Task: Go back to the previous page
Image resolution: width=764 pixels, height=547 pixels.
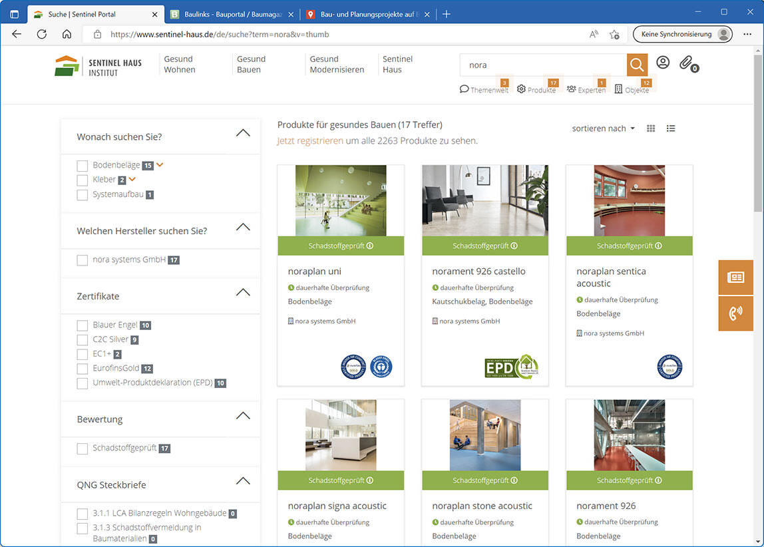Action: [17, 34]
